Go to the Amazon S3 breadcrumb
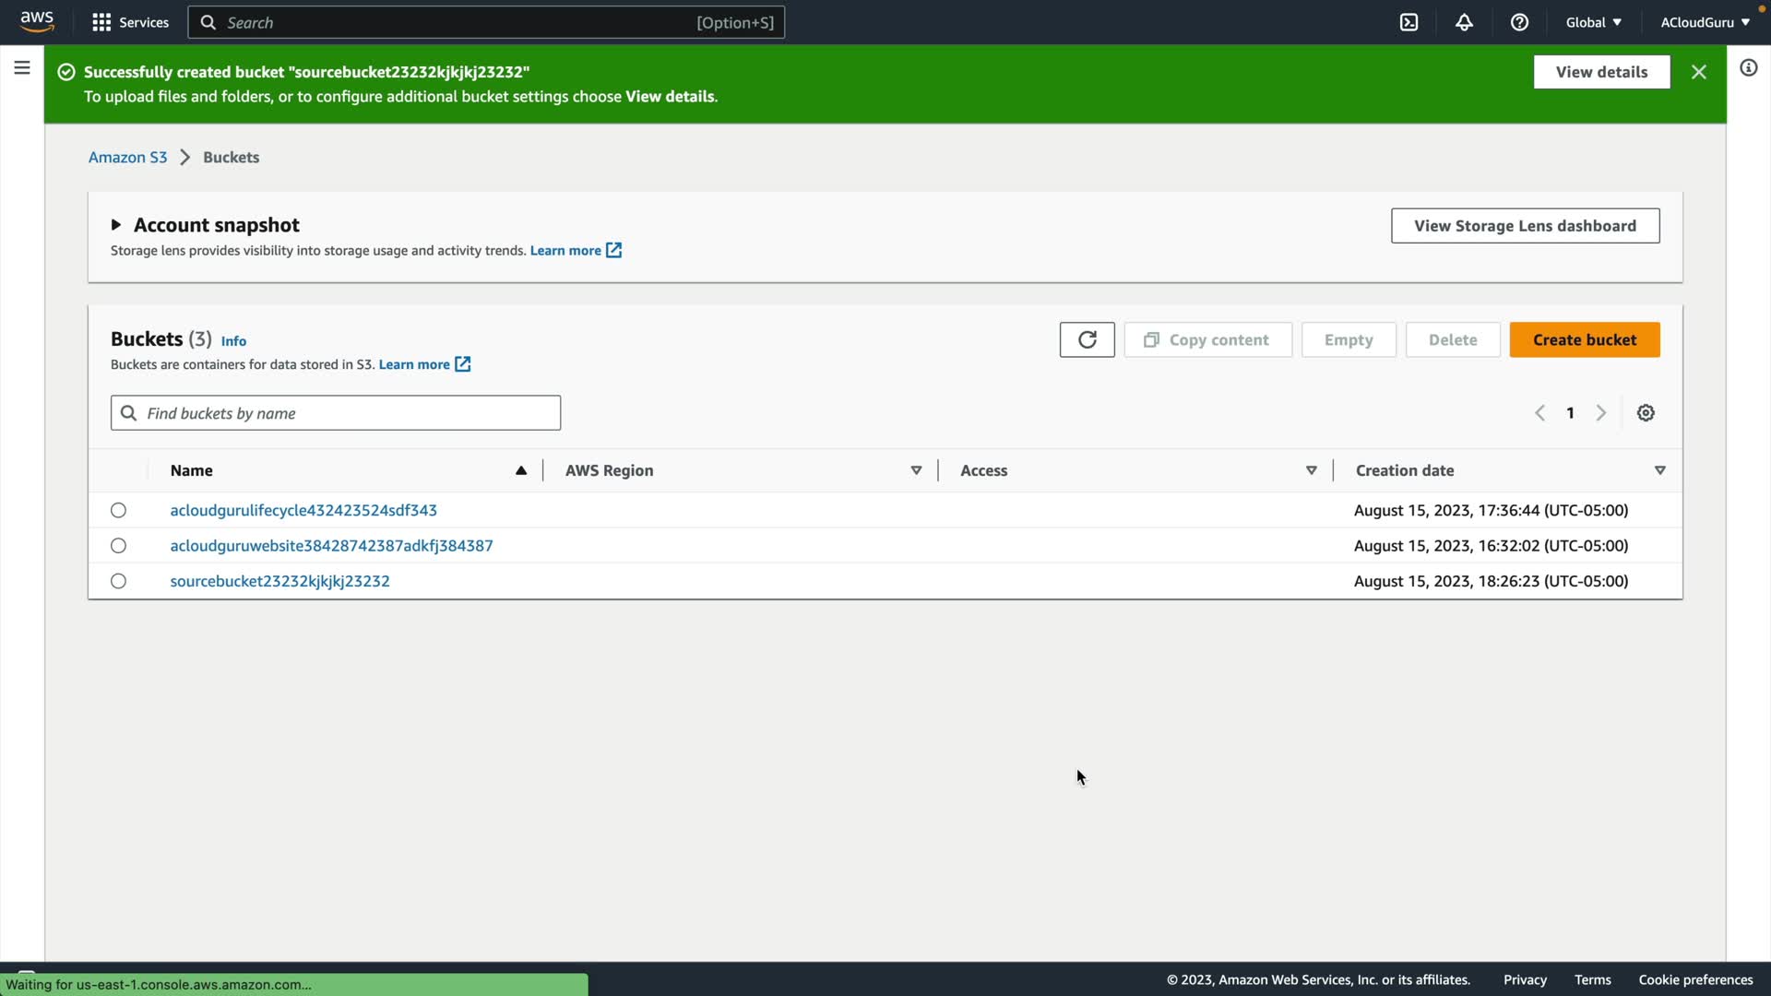The height and width of the screenshot is (996, 1771). (127, 157)
